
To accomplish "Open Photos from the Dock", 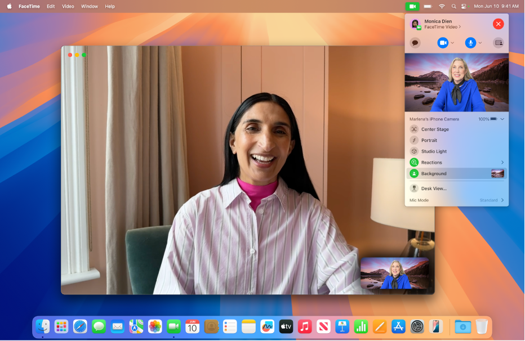I will point(155,326).
